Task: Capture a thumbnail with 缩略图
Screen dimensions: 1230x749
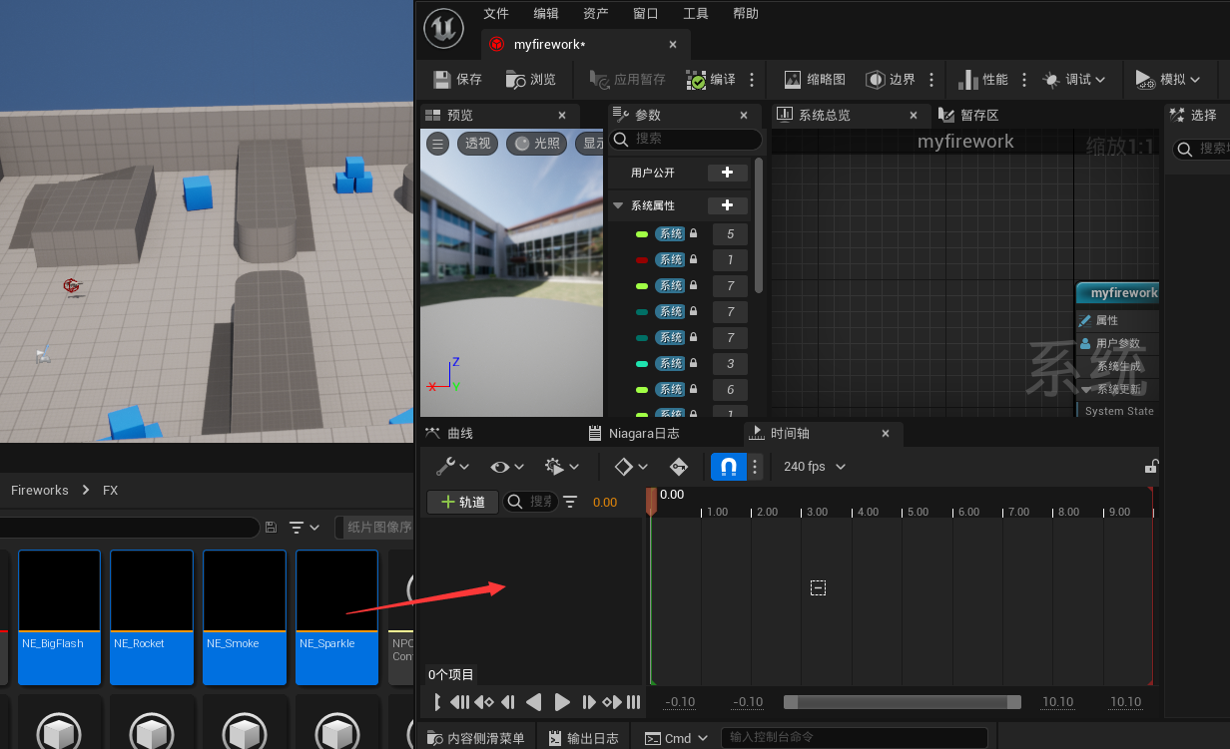Action: point(815,79)
